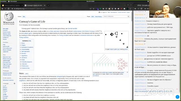Focus the Search Wikipedia input field
The image size is (181, 101).
(x=115, y=17)
